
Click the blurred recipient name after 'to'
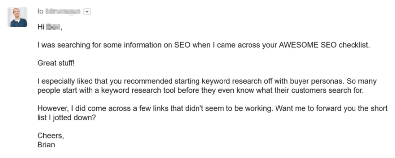(63, 11)
